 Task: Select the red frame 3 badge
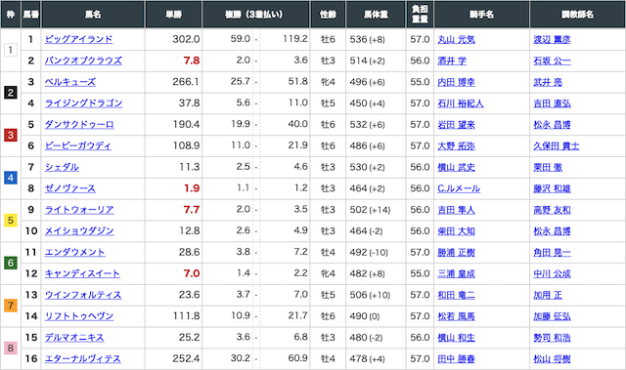point(11,135)
